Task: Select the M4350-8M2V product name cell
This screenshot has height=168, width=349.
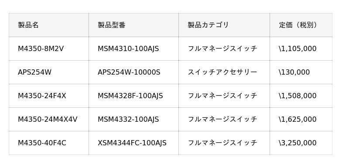Action: [x=49, y=48]
